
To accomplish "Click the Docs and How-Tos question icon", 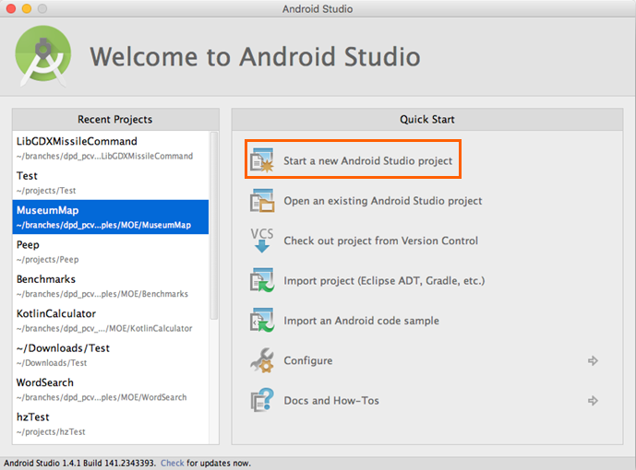I will (261, 400).
